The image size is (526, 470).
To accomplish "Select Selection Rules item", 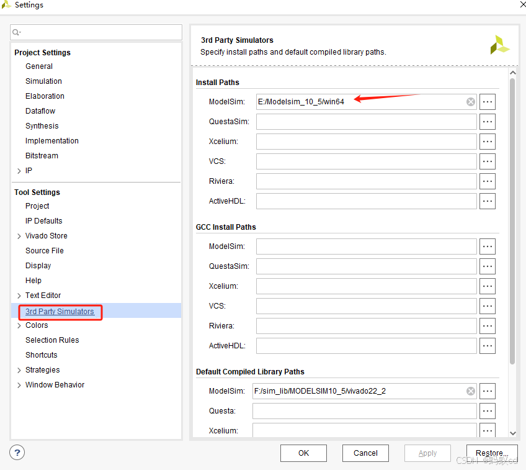I will (52, 340).
